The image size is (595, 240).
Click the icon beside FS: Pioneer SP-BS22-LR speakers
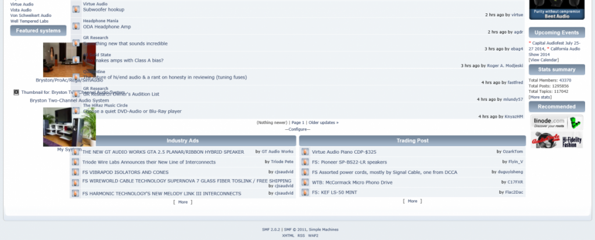[305, 162]
